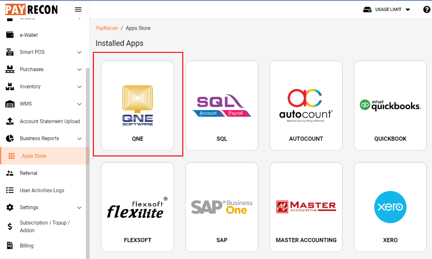Viewport: 432px width, 259px height.
Task: Expand the Settings submenu chevron
Action: 80,208
